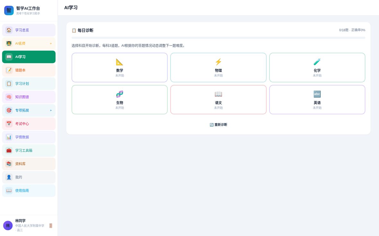Click the clipboard icon beside 每日诊断

74,30
